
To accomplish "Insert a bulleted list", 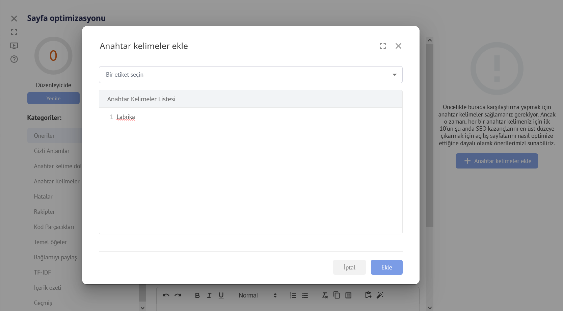I will (x=305, y=295).
